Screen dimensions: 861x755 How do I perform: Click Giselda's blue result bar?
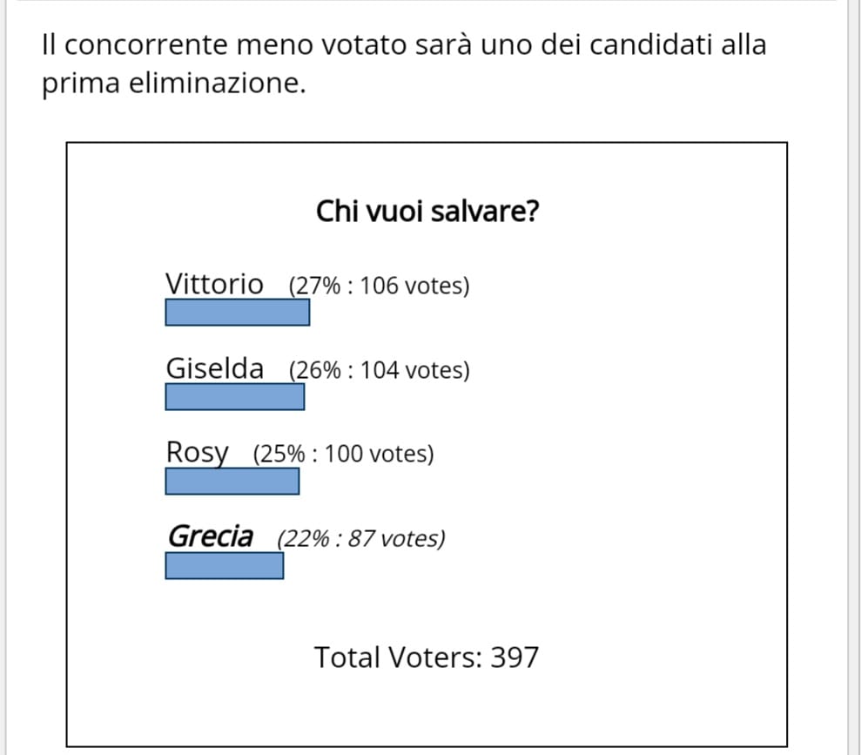234,396
